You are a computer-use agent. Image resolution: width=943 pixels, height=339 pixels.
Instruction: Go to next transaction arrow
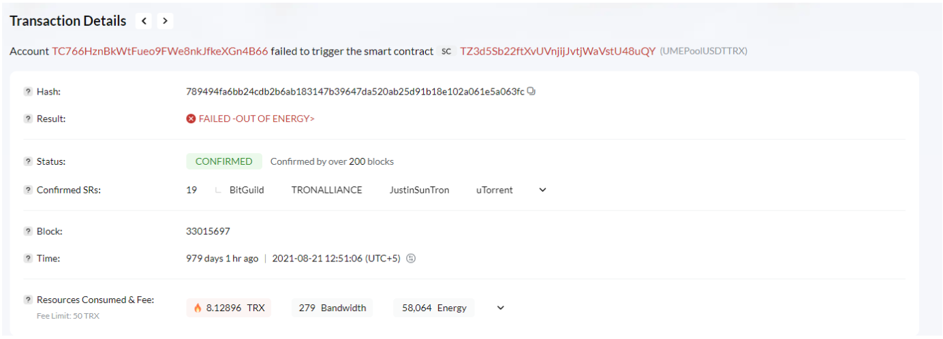pos(165,21)
